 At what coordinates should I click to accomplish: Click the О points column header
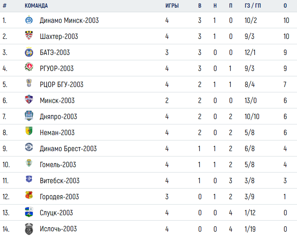285,6
